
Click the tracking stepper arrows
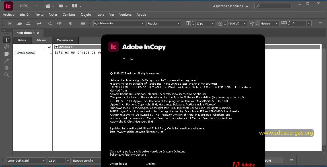pyautogui.click(x=289, y=23)
